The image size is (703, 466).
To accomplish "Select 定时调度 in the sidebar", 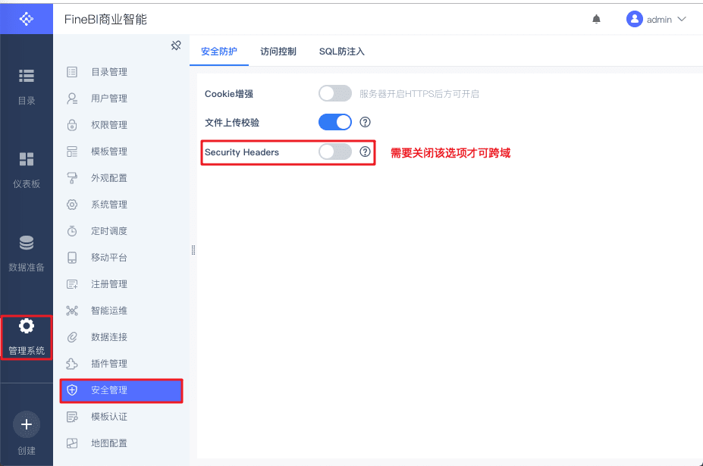I will click(x=109, y=231).
